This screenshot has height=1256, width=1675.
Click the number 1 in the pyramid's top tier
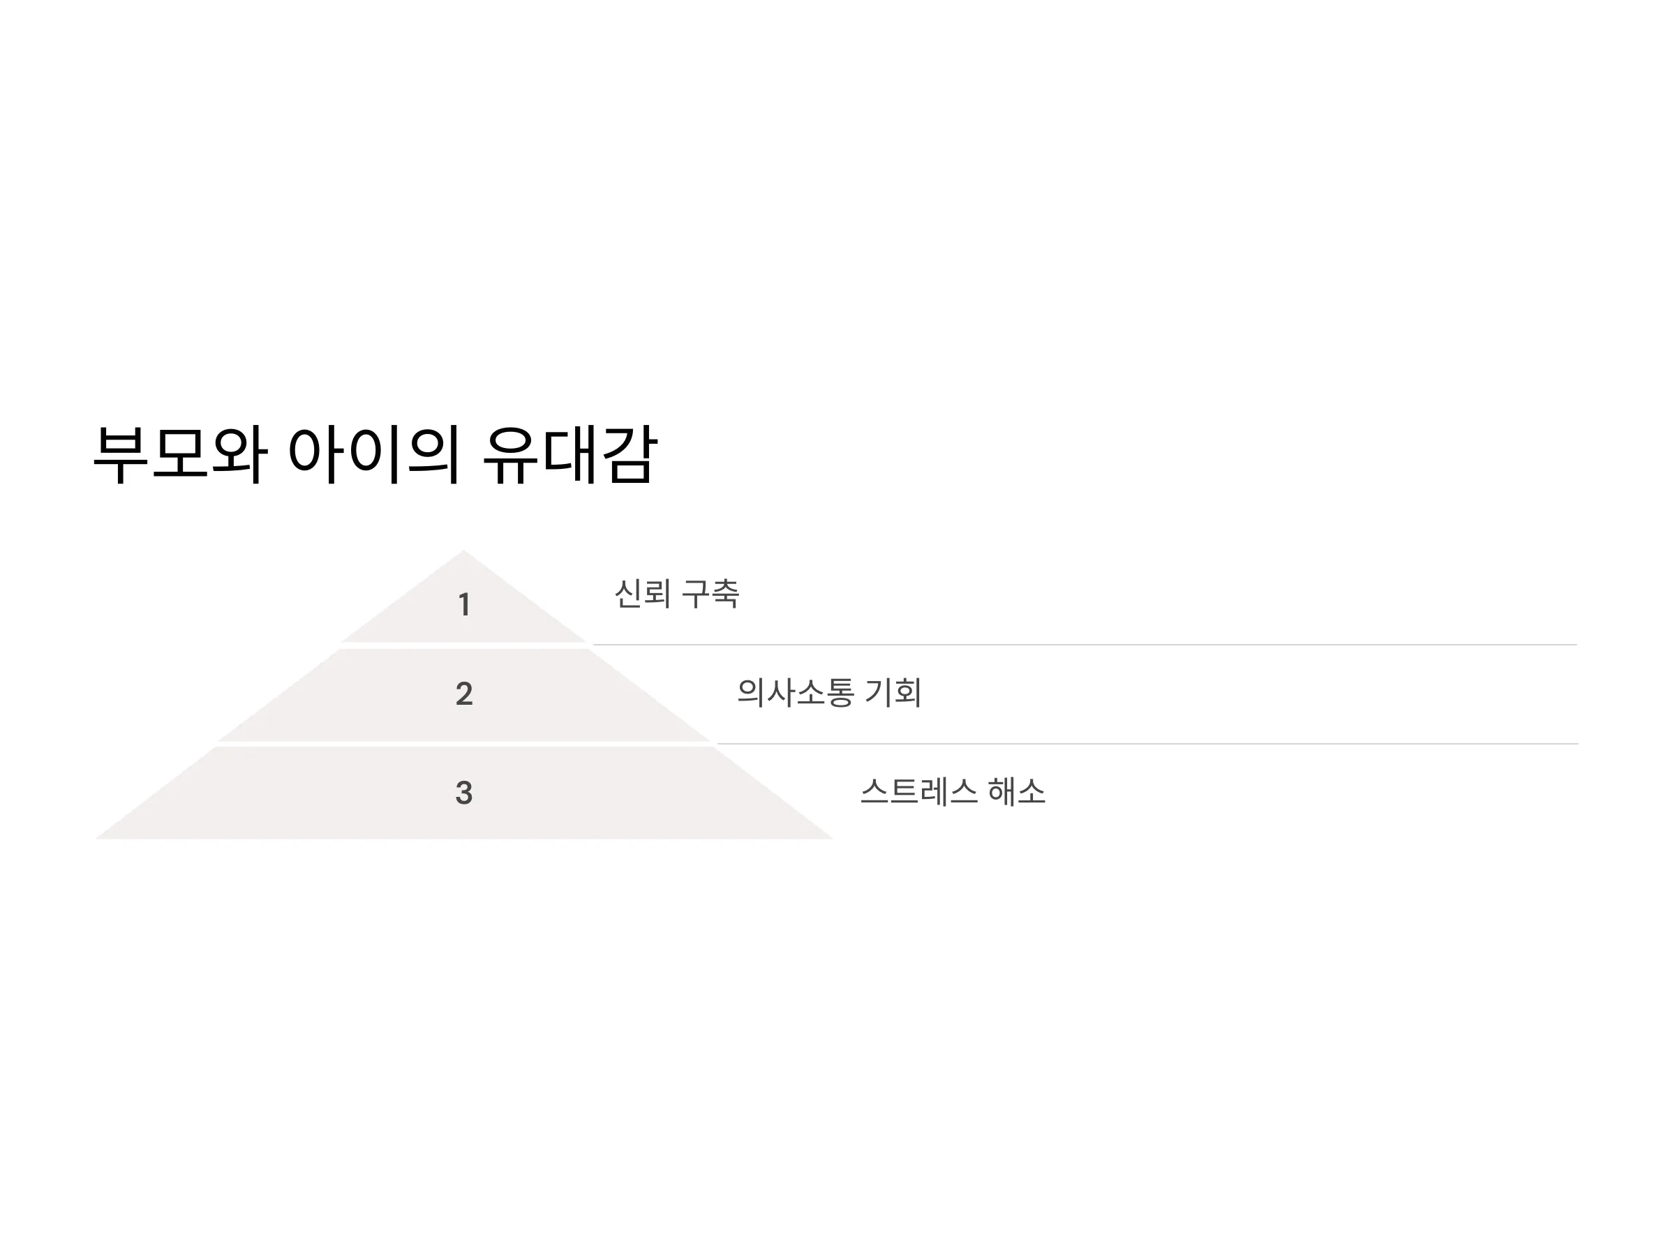(464, 605)
